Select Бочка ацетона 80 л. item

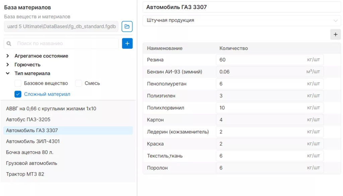click(68, 152)
